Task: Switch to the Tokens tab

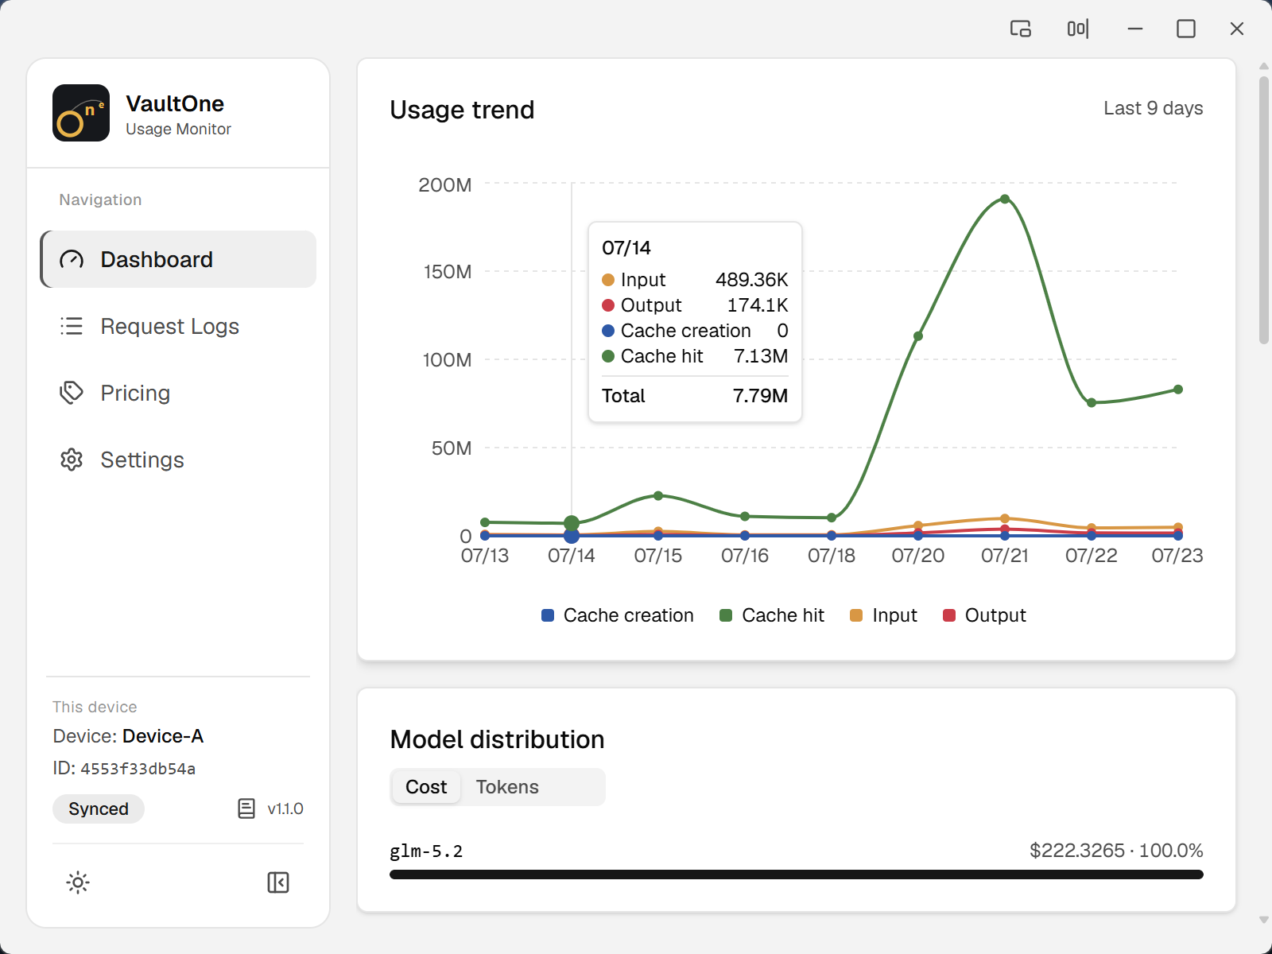Action: tap(507, 787)
